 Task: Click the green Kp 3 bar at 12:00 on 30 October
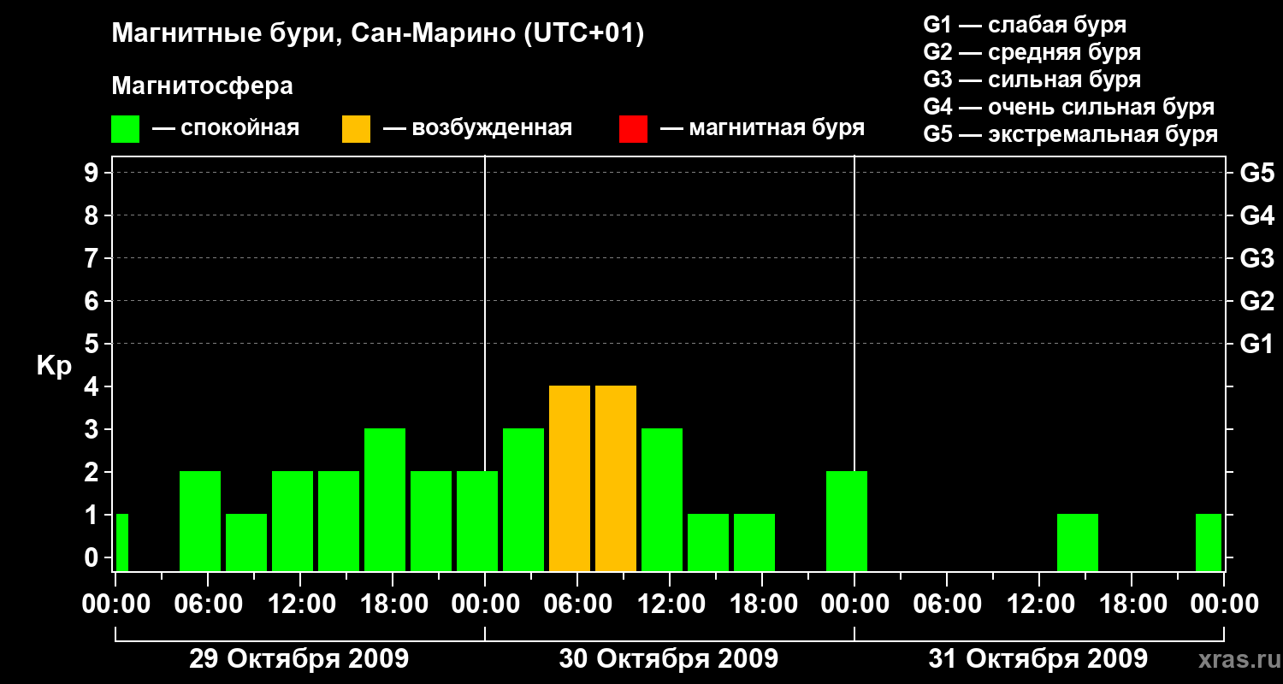click(x=662, y=500)
